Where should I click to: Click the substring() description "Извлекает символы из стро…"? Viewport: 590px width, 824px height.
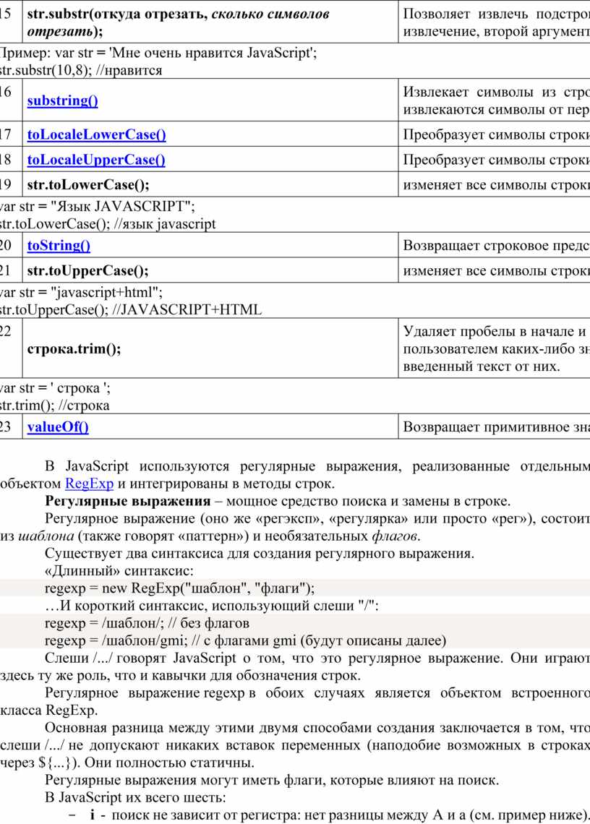pyautogui.click(x=496, y=100)
